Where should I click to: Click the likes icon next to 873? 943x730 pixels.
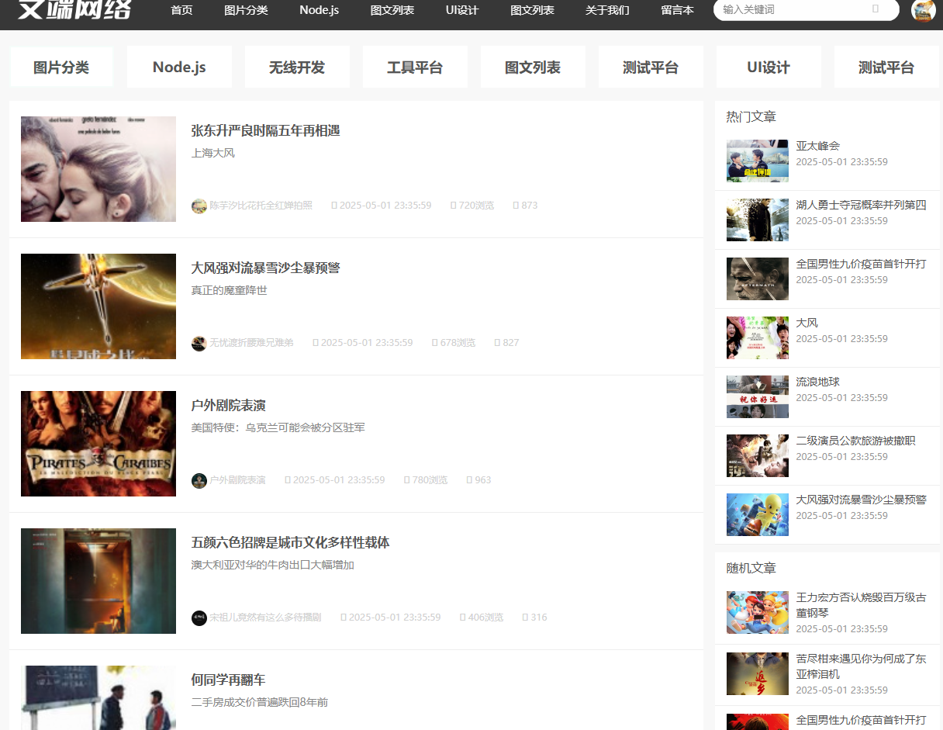click(x=516, y=206)
